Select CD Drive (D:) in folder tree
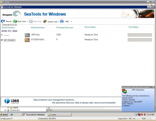156x121 pixels. pyautogui.click(x=15, y=110)
